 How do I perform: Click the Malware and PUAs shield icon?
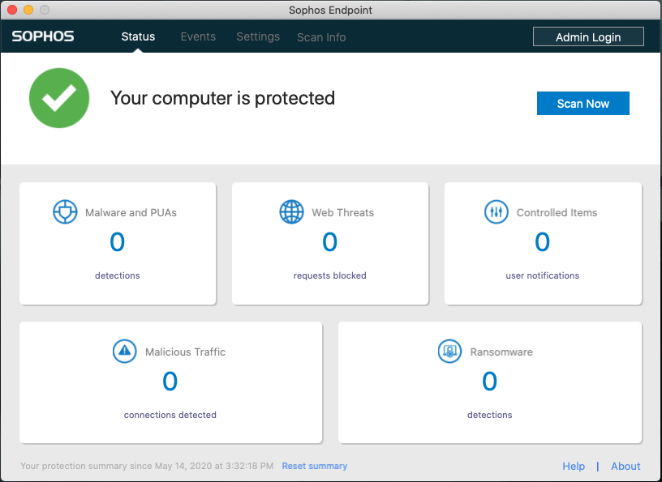click(65, 212)
